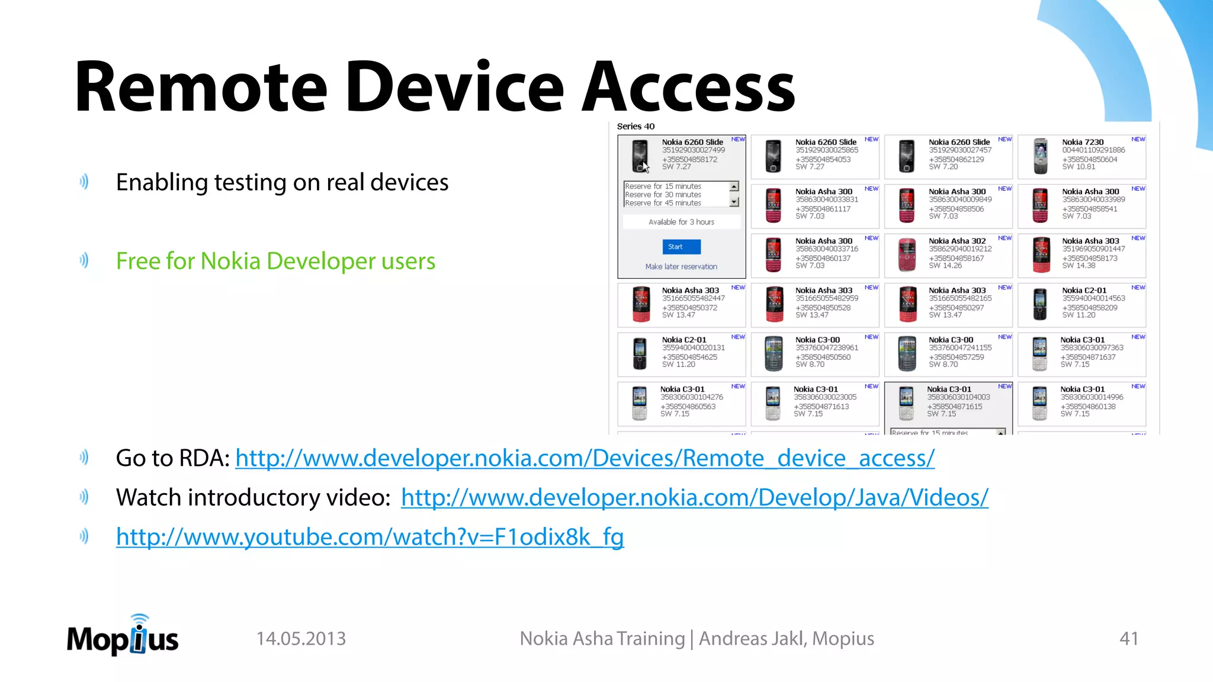Click the C2-01 phone image with number +358504854625
This screenshot has height=682, width=1213.
pyautogui.click(x=640, y=354)
